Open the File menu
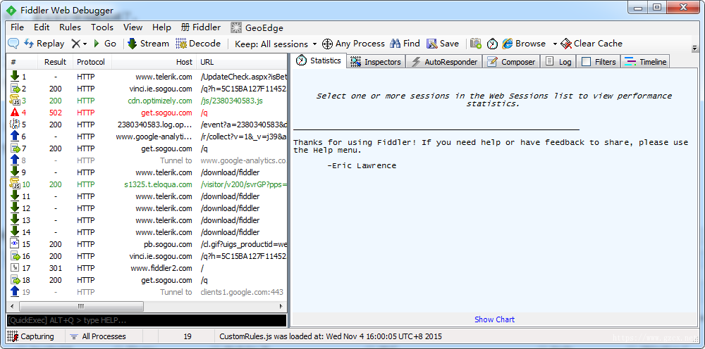The width and height of the screenshot is (705, 349). point(17,27)
